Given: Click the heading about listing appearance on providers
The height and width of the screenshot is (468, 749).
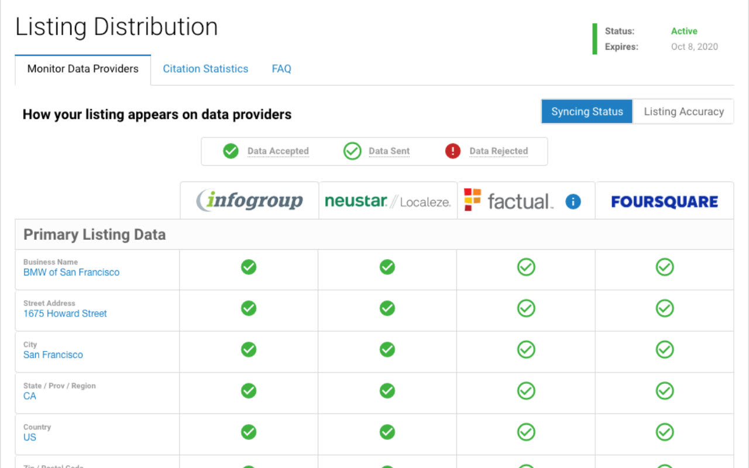Looking at the screenshot, I should [x=157, y=115].
